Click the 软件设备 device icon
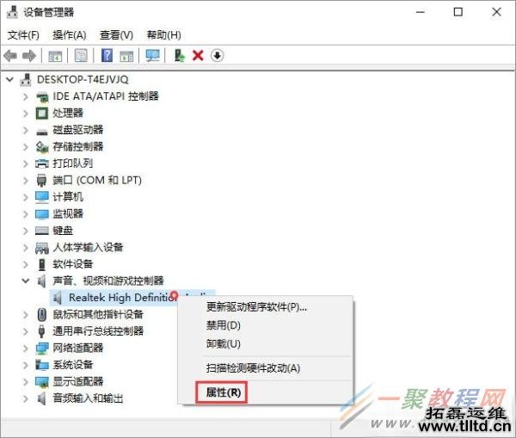Screen dimensions: 516x438 [42, 264]
